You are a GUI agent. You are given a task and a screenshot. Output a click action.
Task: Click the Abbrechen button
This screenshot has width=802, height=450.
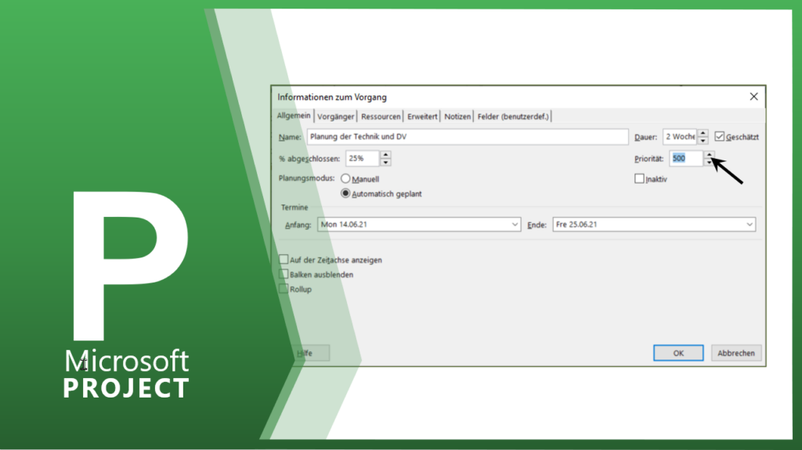tap(736, 353)
